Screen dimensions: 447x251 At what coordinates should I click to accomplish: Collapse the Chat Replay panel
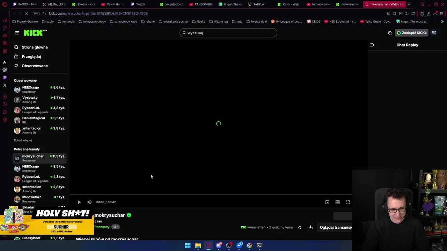[x=372, y=45]
